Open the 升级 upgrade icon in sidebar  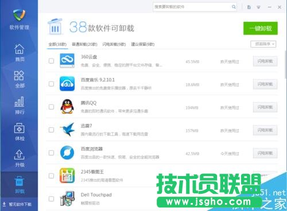click(x=19, y=155)
